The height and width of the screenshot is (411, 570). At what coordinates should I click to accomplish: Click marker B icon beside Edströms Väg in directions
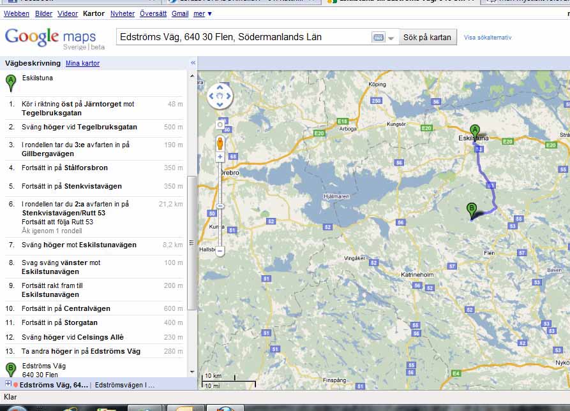(x=11, y=370)
